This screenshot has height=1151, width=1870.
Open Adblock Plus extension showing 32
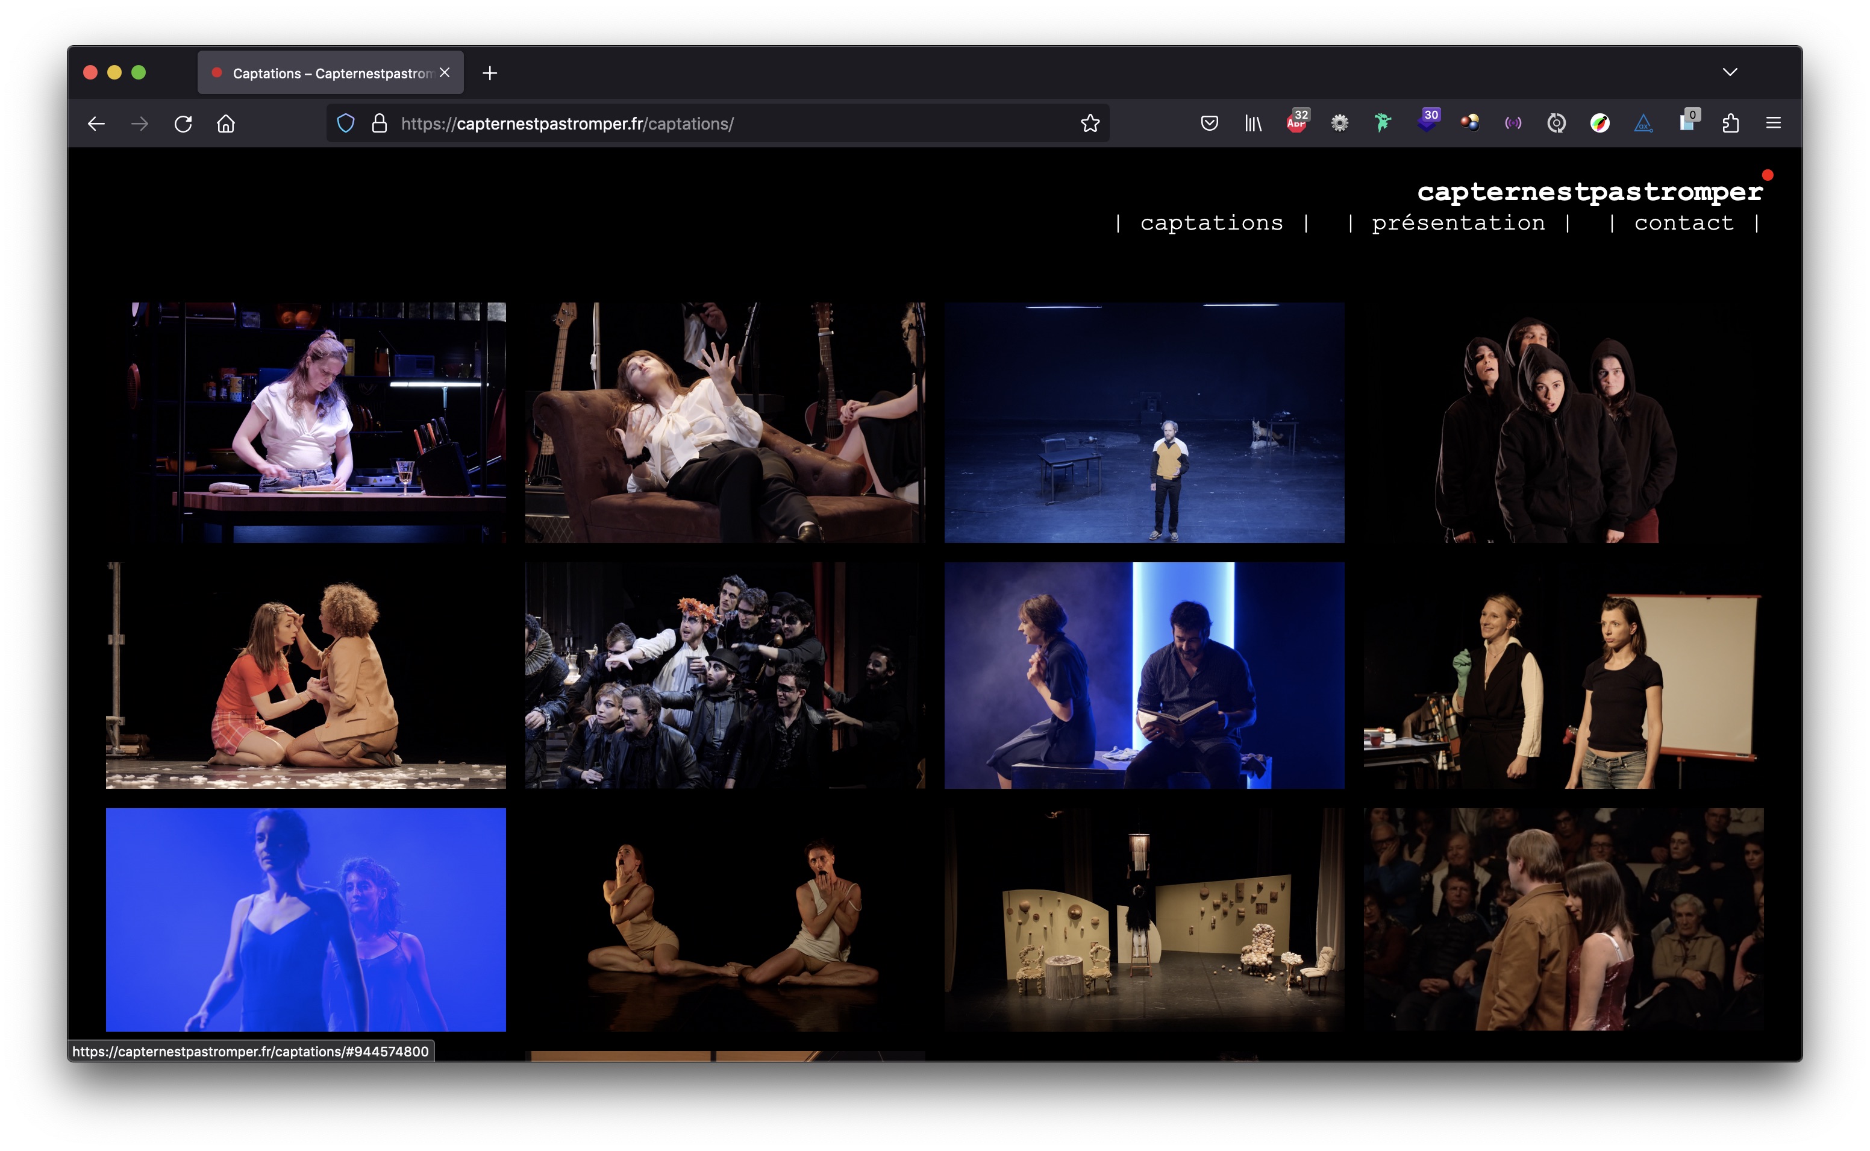(1297, 122)
